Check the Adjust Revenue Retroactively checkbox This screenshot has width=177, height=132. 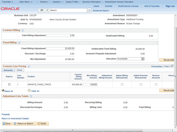pos(141,84)
